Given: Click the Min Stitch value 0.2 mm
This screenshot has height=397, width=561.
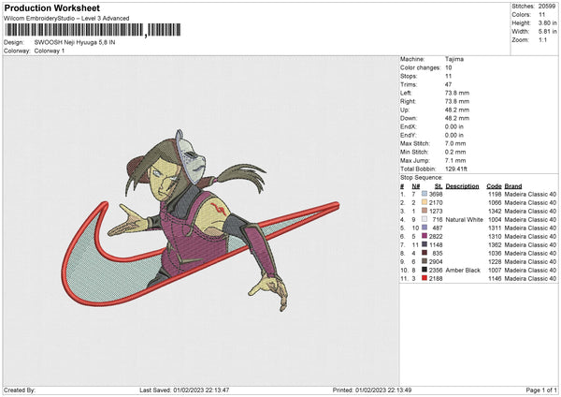Looking at the screenshot, I should point(455,152).
